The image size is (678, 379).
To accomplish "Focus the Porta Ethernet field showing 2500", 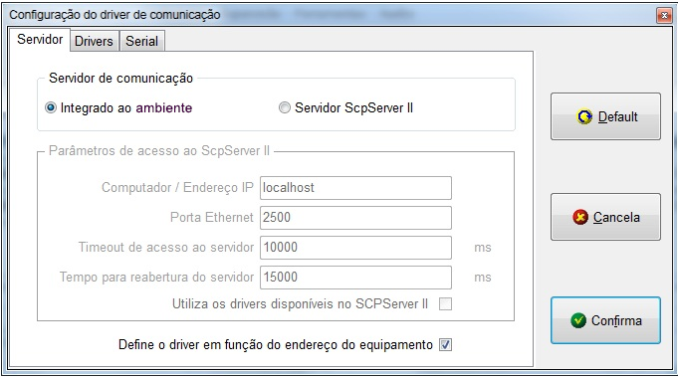I will click(x=355, y=218).
